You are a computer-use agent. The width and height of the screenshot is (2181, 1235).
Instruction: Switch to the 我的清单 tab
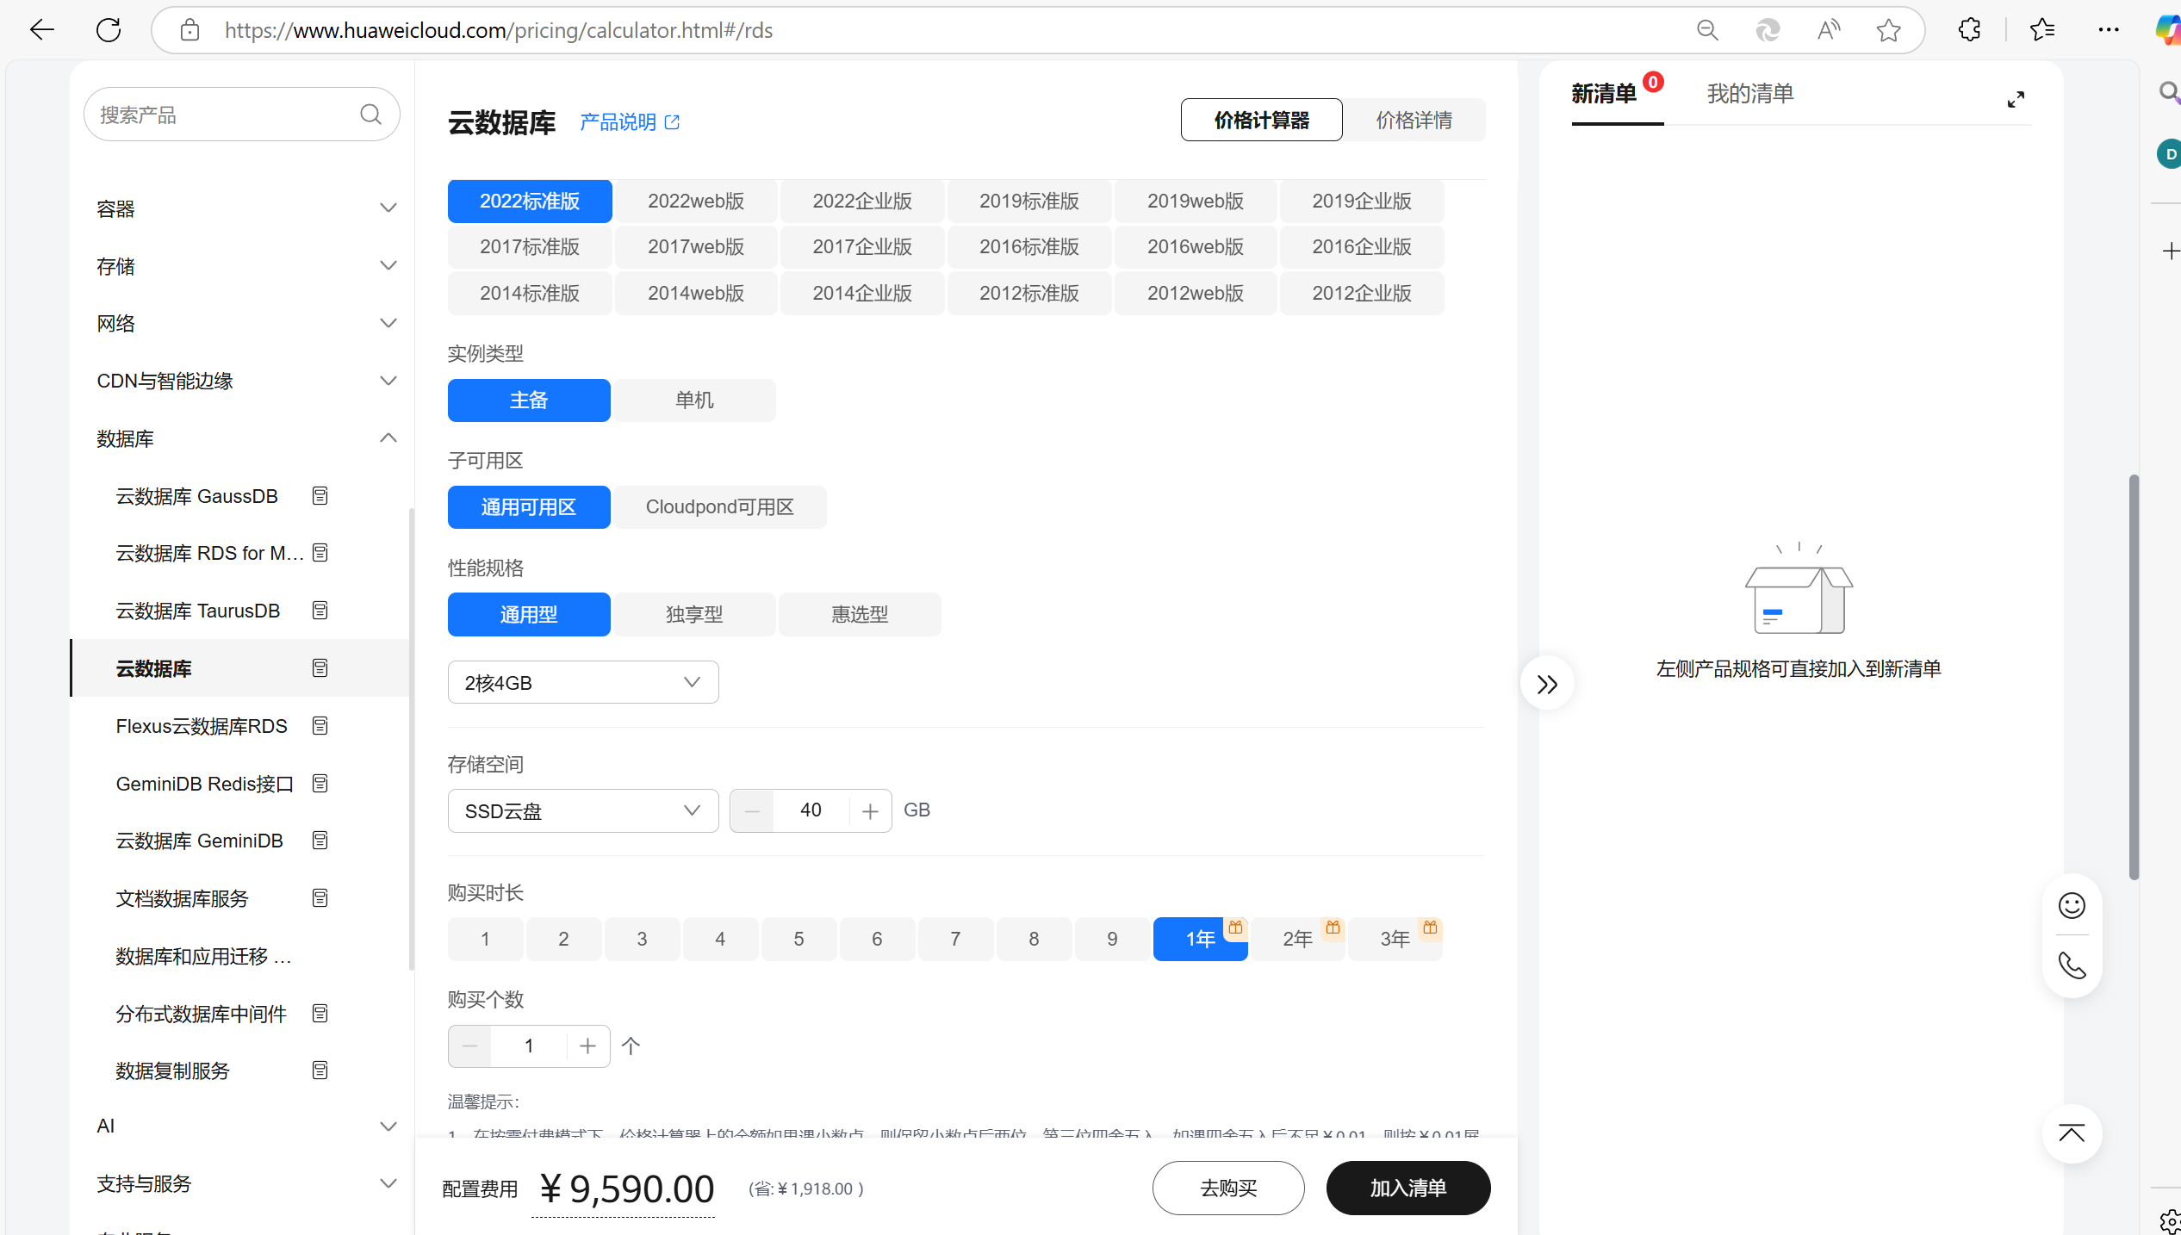pos(1749,94)
